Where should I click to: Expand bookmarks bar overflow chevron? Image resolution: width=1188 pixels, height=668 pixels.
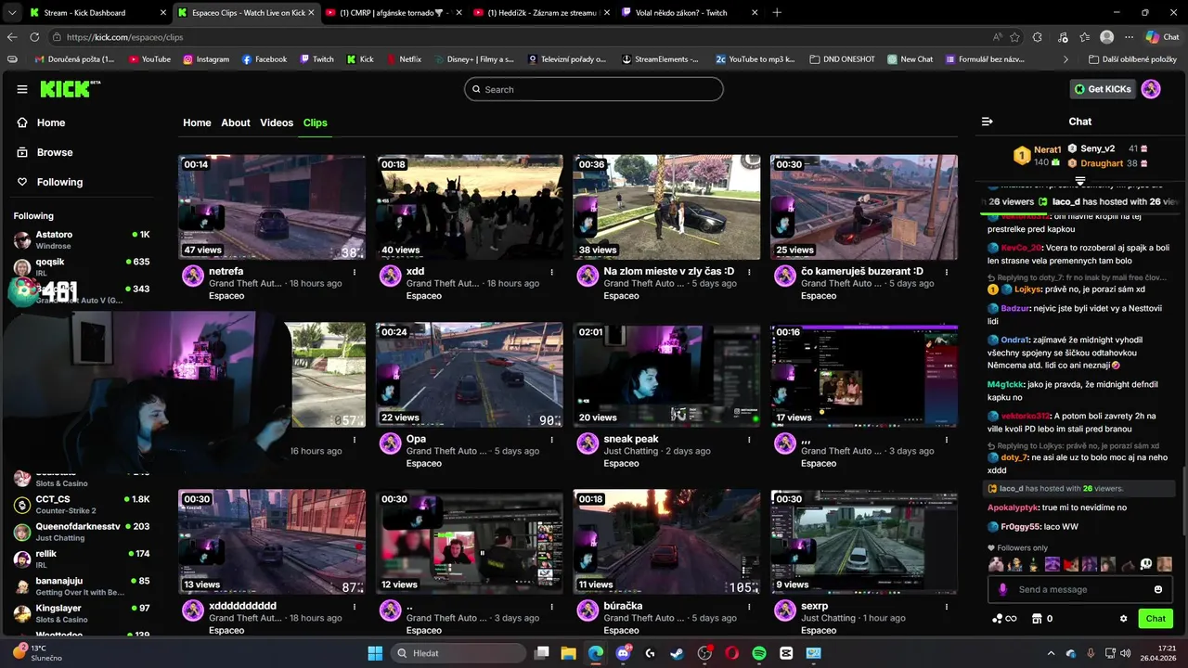click(x=1065, y=58)
